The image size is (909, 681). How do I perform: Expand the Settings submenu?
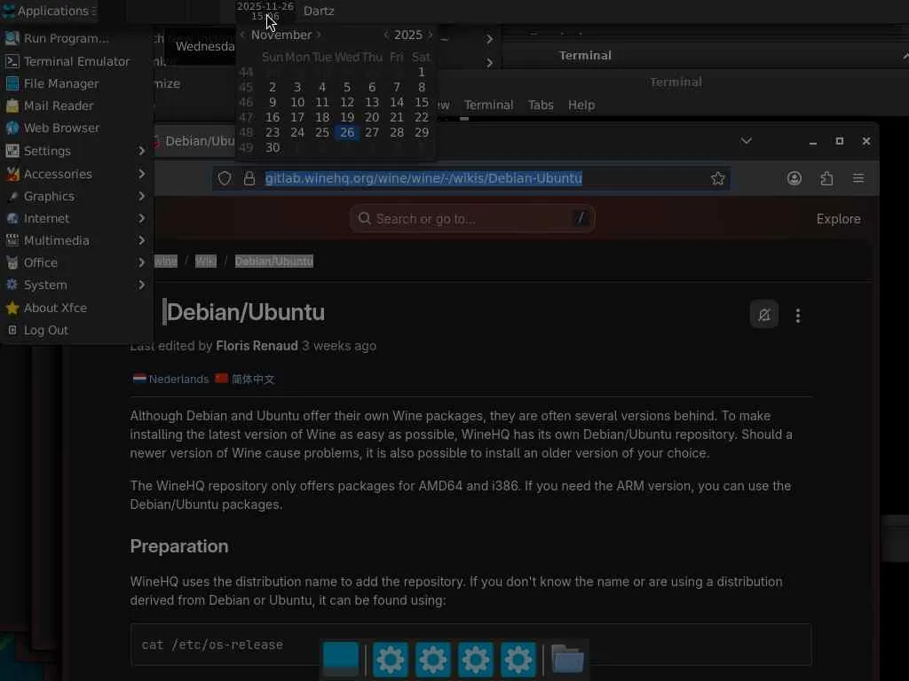[76, 151]
